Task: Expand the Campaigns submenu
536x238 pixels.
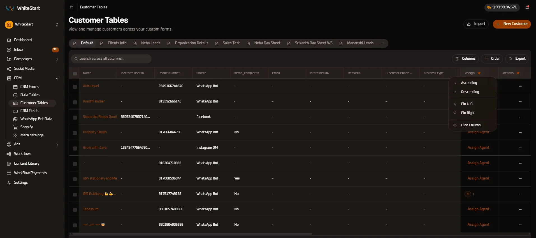Action: point(57,59)
